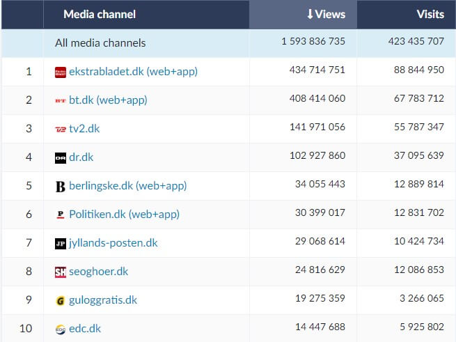This screenshot has width=456, height=342.
Task: Select views value 102 927 860
Action: [317, 155]
